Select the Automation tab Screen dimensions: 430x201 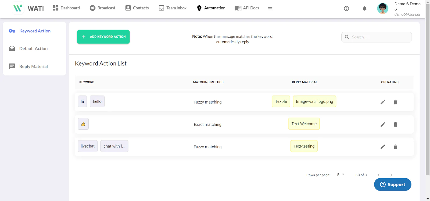click(x=211, y=8)
